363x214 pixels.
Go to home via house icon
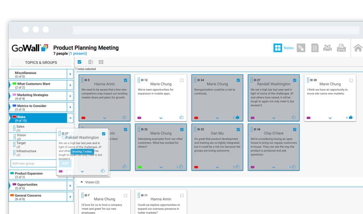click(357, 48)
